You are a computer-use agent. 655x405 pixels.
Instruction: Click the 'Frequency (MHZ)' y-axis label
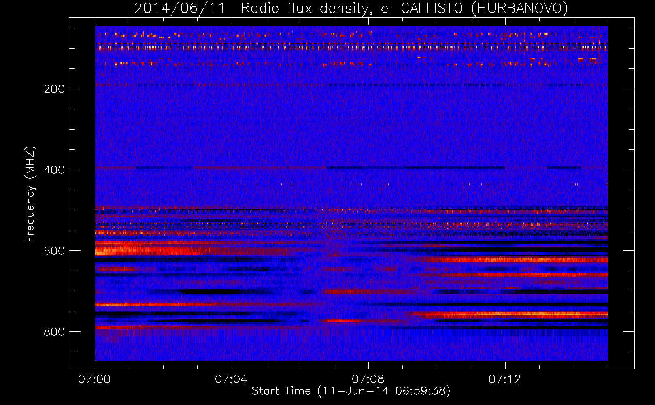[30, 194]
